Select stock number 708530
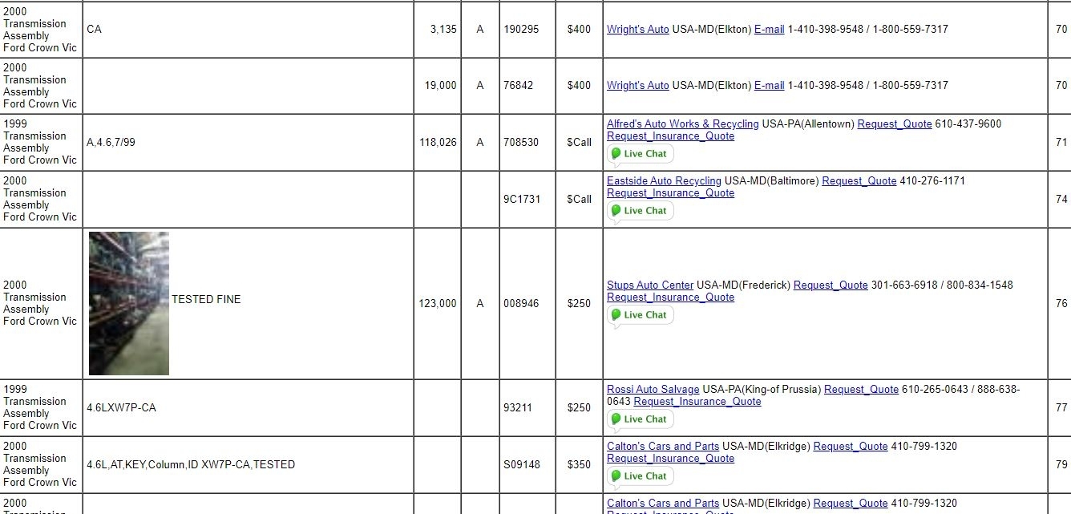The width and height of the screenshot is (1071, 514). click(x=521, y=142)
